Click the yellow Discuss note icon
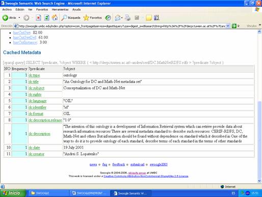Viewport: 262px width, 197px height. coord(149,18)
